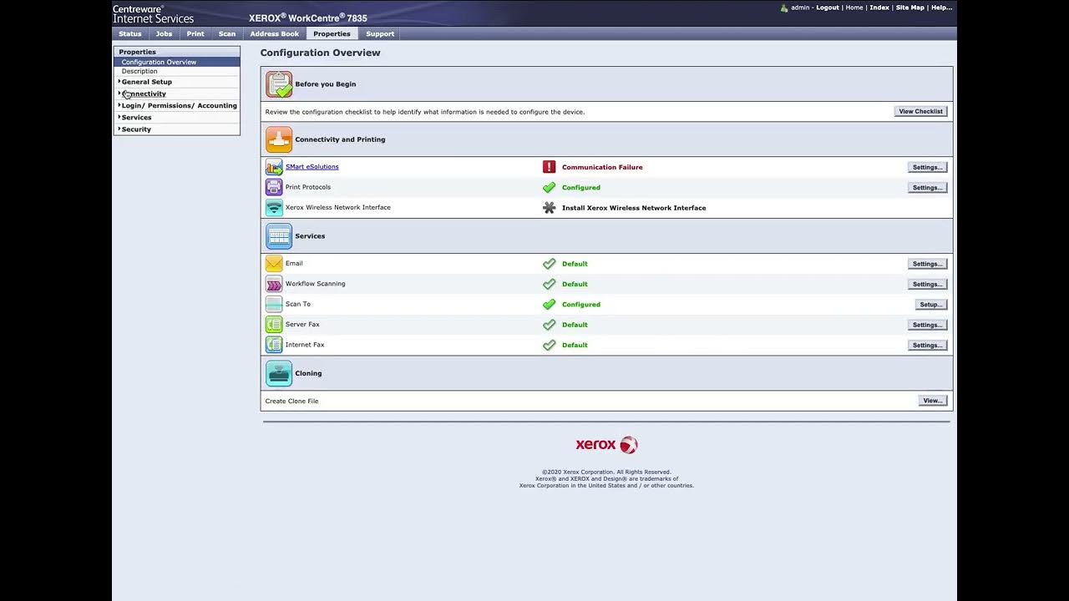Expand Login/ Permissions/ Accounting node
The image size is (1069, 601).
(x=119, y=105)
